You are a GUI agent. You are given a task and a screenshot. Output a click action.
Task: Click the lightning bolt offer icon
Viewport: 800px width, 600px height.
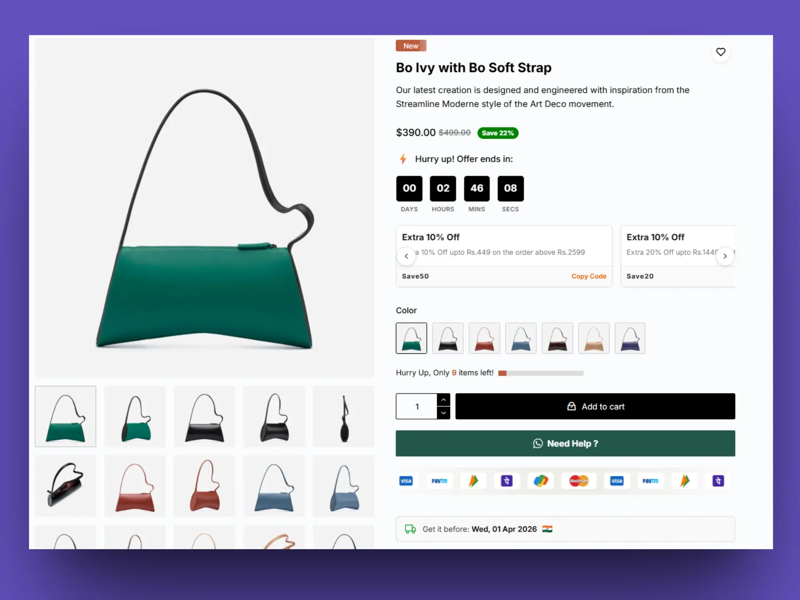(x=403, y=159)
